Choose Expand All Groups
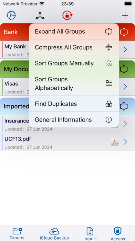This screenshot has width=135, height=241. tap(74, 32)
